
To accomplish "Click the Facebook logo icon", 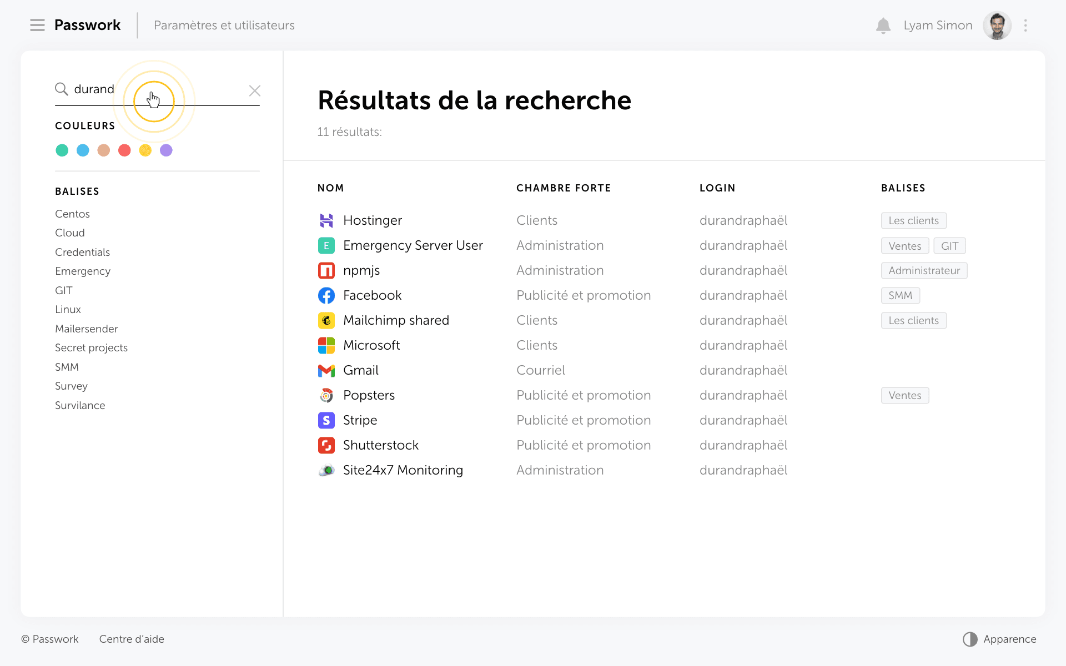I will click(326, 295).
